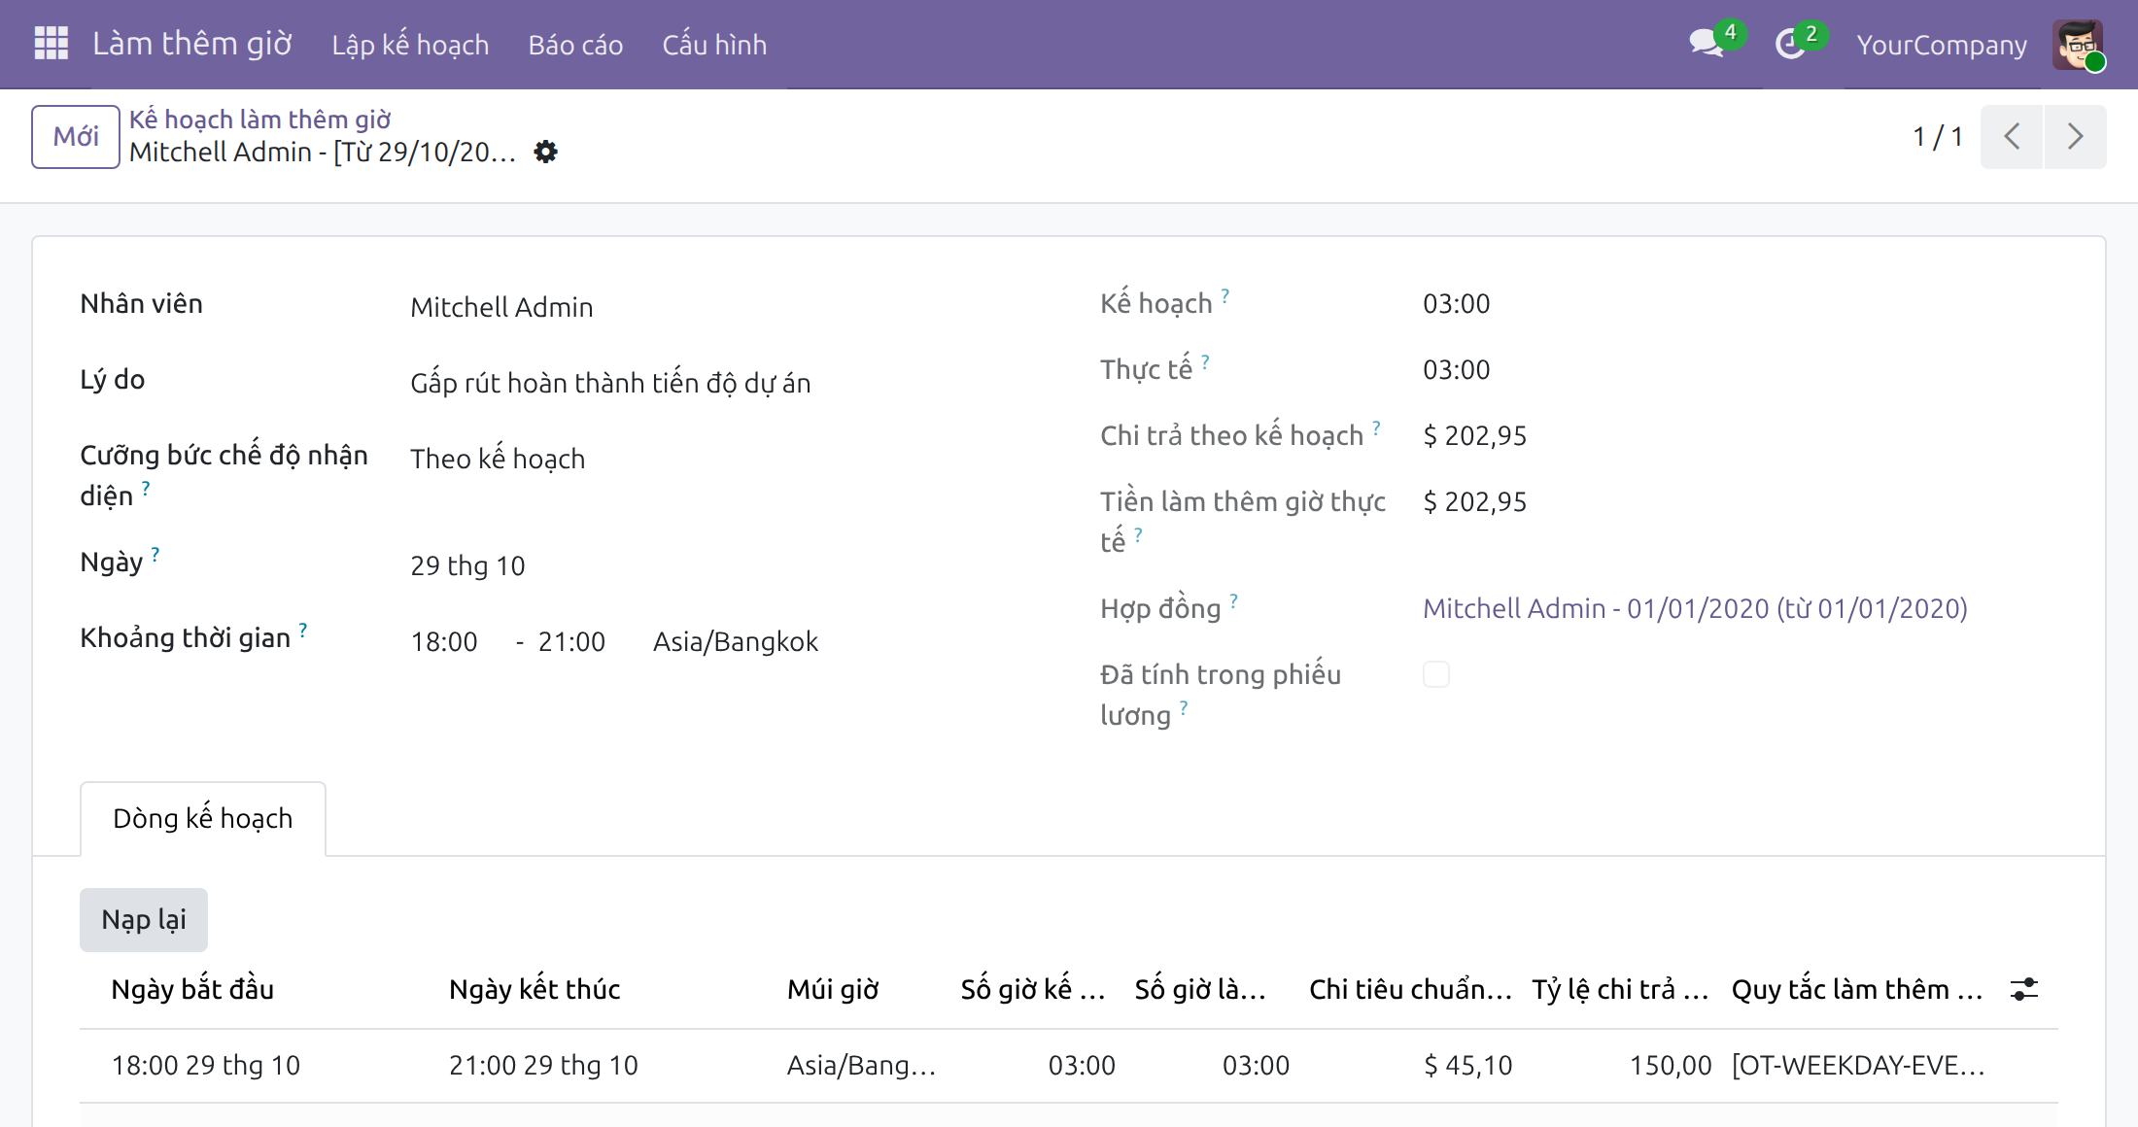This screenshot has height=1127, width=2138.
Task: Click the YourCompany company switcher
Action: pos(1942,45)
